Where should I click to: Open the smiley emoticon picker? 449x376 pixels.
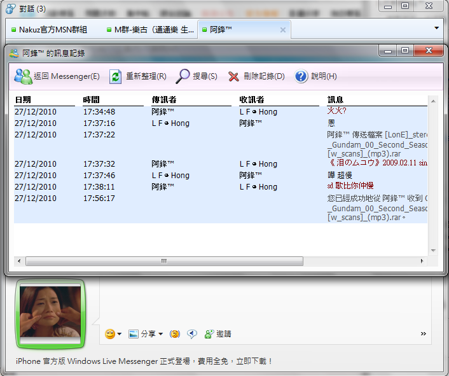click(110, 334)
